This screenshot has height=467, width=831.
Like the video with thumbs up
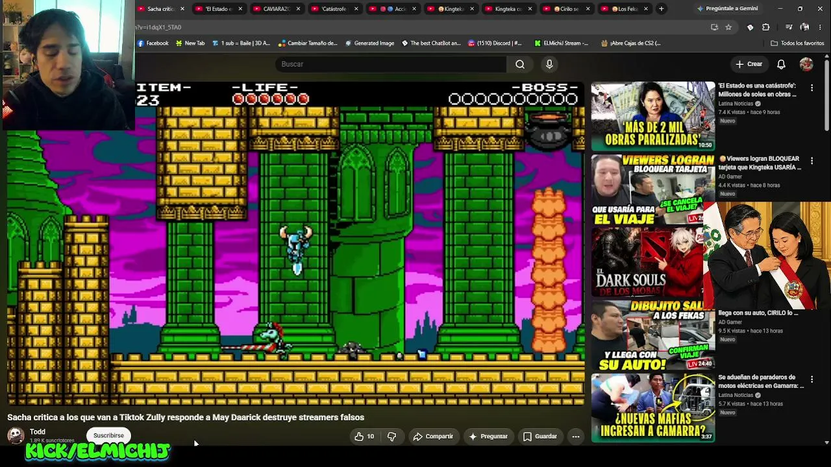click(364, 437)
